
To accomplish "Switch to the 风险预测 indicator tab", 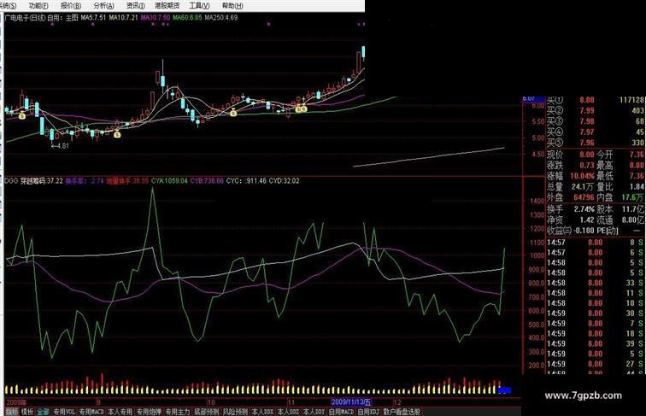I will coord(235,412).
